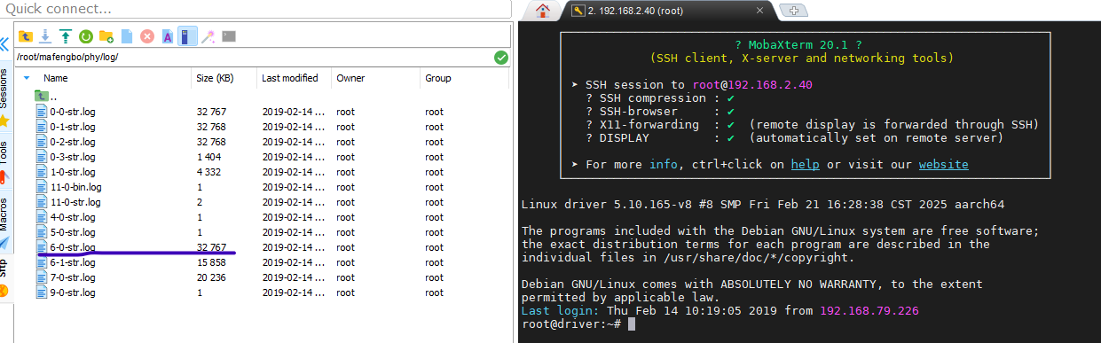Click file icon of 1-0-str.log
Image resolution: width=1101 pixels, height=343 pixels.
click(x=41, y=172)
